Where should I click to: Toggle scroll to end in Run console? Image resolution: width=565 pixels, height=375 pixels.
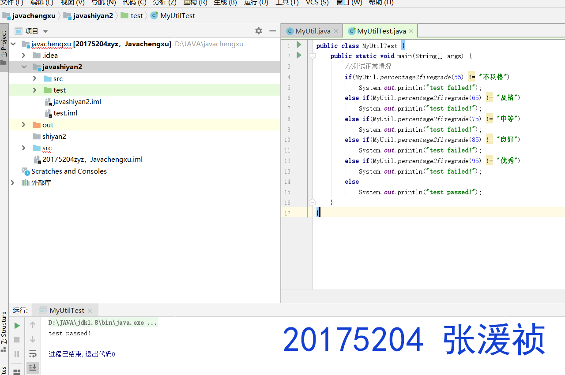coord(33,367)
